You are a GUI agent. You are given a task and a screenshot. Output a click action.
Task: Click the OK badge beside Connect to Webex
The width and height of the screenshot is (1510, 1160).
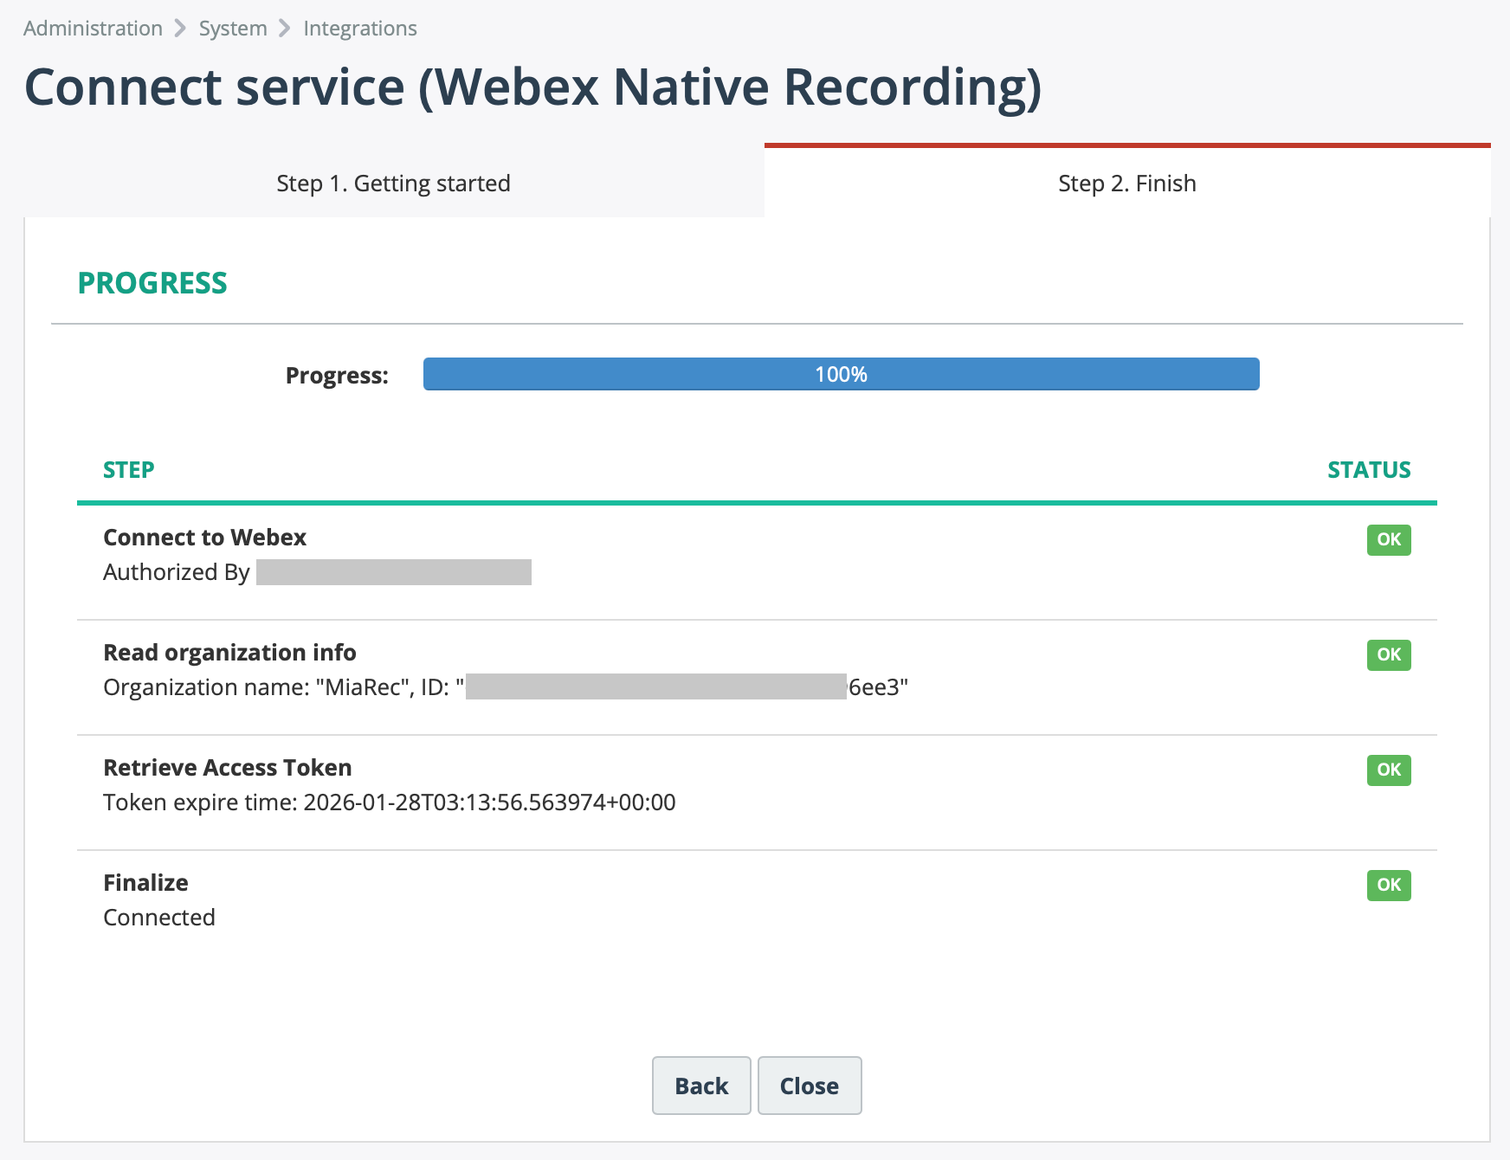(x=1387, y=539)
